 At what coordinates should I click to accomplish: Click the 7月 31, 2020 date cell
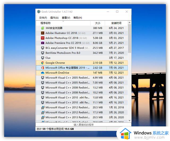tap(116, 53)
